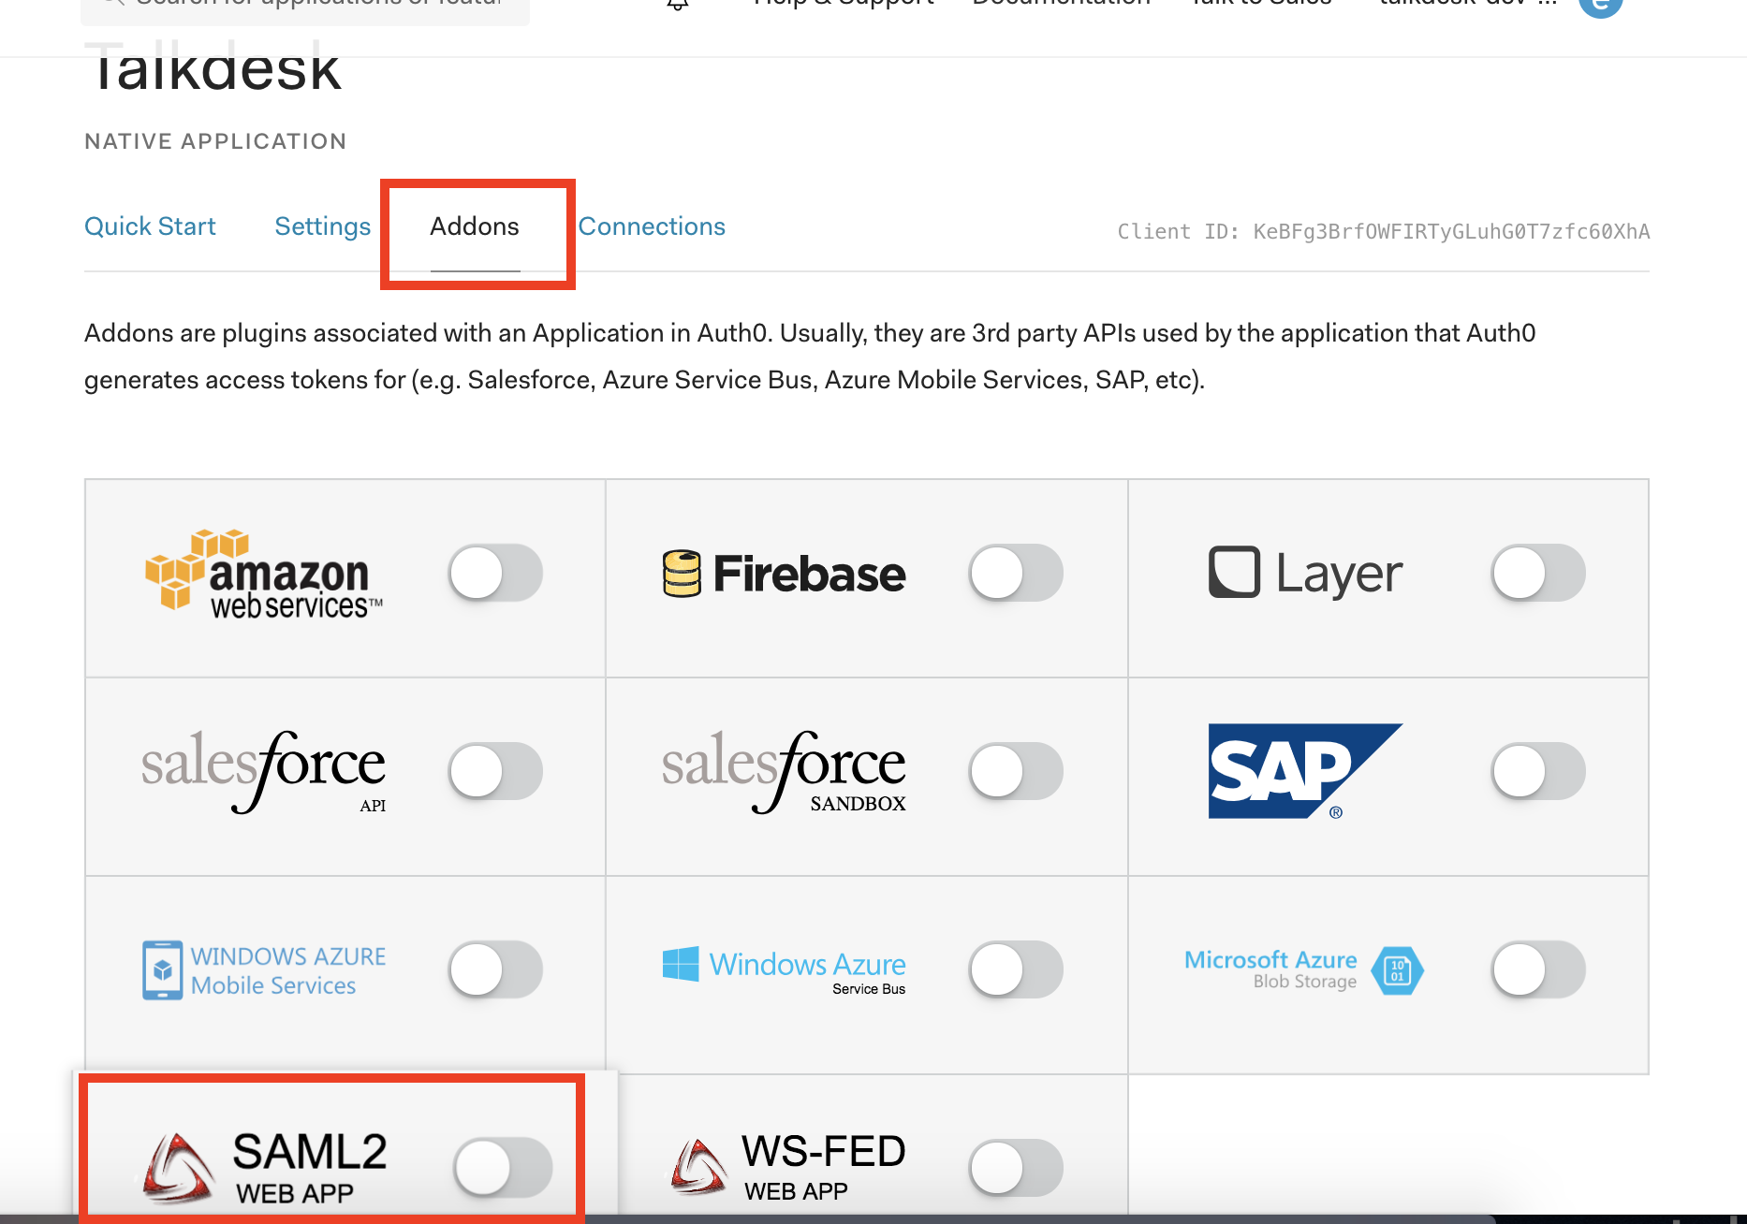The image size is (1747, 1224).
Task: Click the SAP logo
Action: click(x=1305, y=771)
